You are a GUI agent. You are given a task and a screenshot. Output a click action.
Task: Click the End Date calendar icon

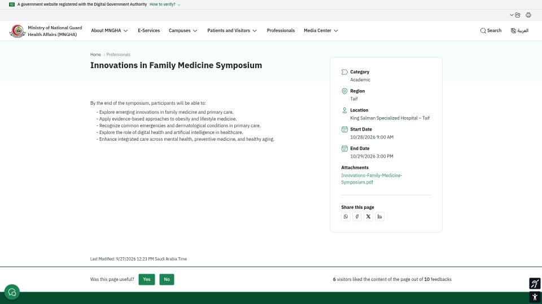point(344,149)
